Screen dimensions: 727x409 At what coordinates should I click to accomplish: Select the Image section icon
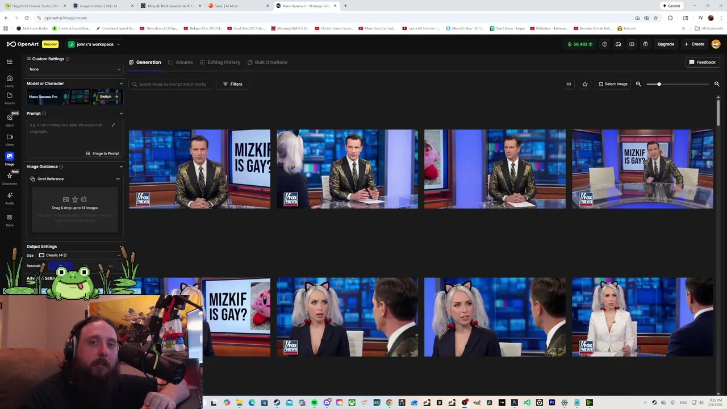(10, 156)
